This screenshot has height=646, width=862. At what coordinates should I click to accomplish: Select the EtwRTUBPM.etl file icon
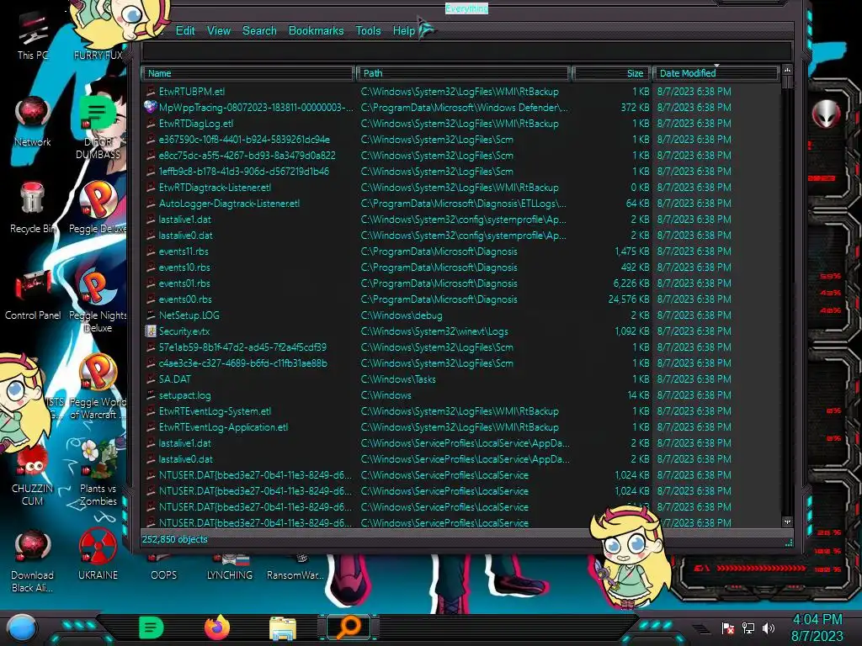(151, 92)
